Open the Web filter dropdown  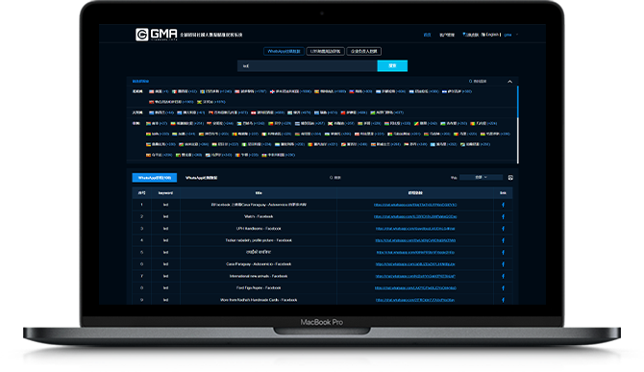tap(481, 178)
